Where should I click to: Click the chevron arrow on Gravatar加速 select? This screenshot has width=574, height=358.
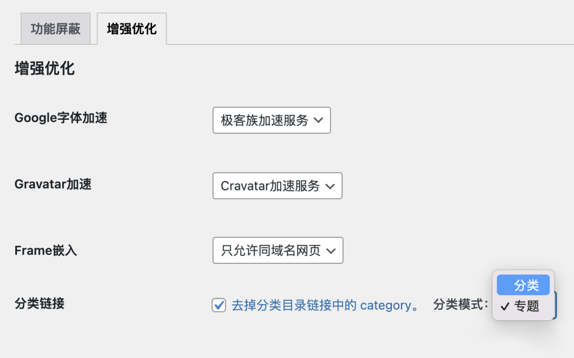[x=330, y=186]
